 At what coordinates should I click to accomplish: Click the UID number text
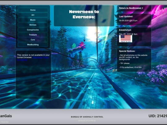pos(158,116)
